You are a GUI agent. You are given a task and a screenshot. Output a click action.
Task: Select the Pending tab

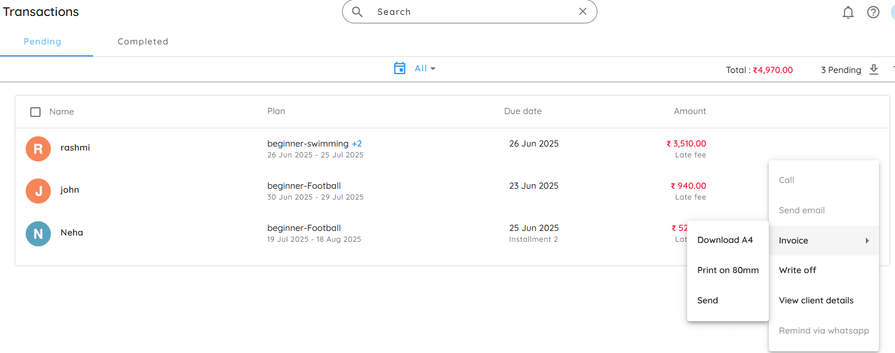pos(42,42)
